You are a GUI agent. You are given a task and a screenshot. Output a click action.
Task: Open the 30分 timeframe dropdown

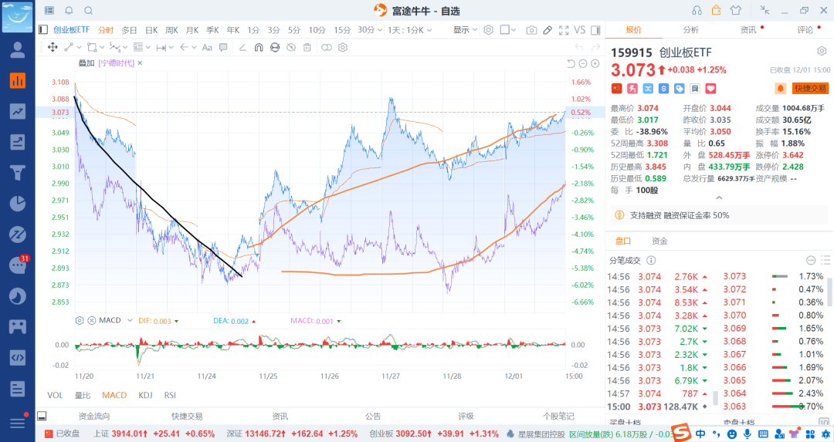370,30
